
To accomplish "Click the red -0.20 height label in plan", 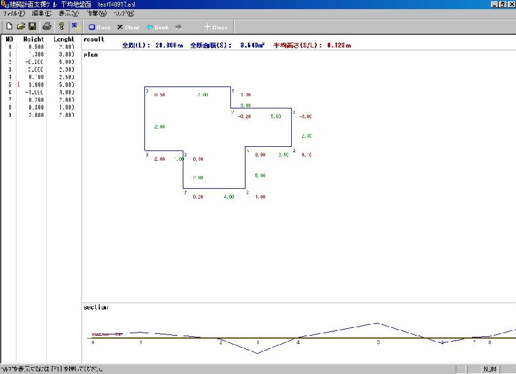I will (244, 116).
